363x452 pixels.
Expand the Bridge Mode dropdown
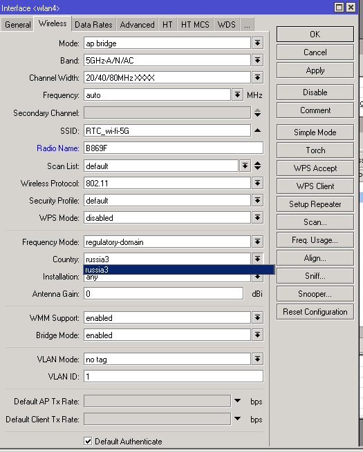point(257,335)
